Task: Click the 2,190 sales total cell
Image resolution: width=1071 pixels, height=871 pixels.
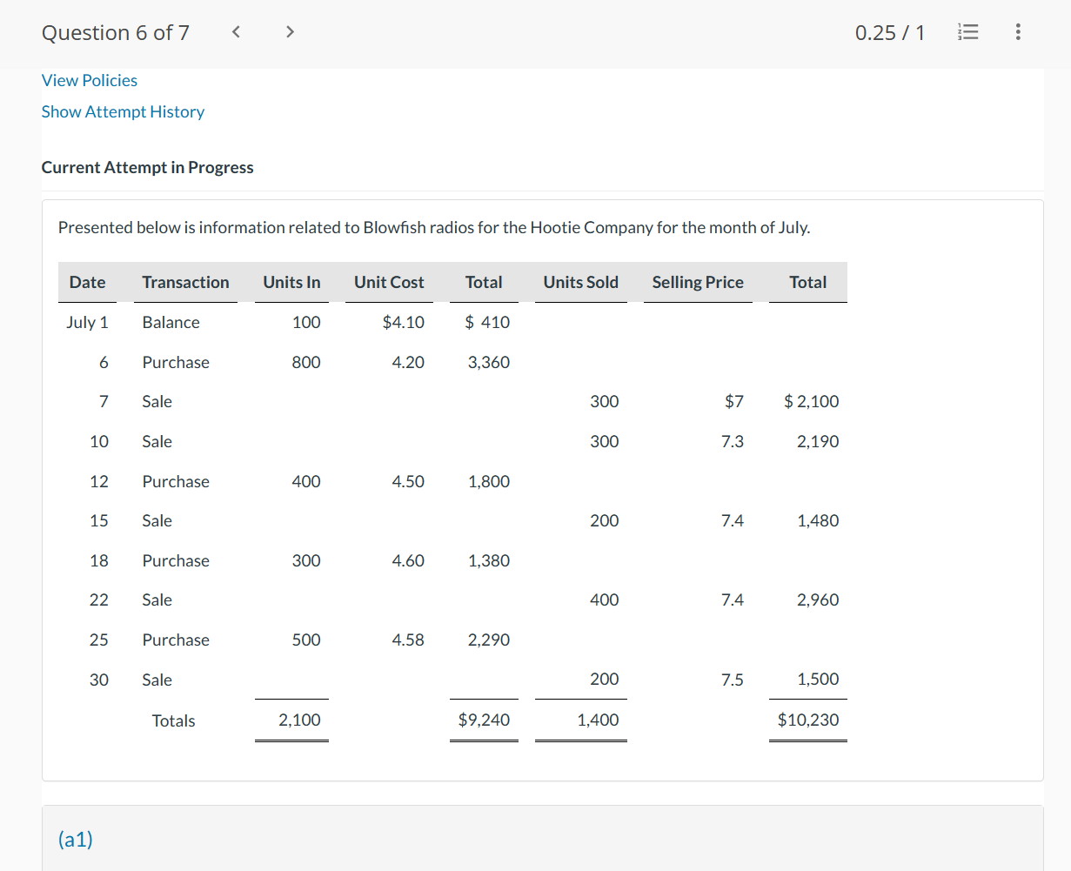Action: tap(818, 441)
